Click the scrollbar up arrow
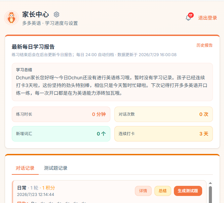This screenshot has width=224, height=203. tap(210, 183)
